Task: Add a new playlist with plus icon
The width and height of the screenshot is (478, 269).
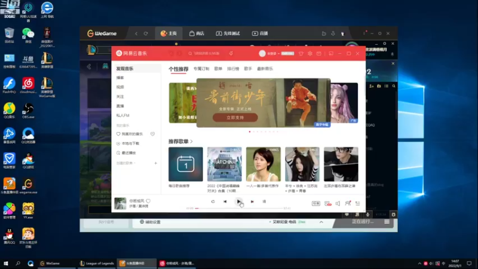Action: [155, 163]
